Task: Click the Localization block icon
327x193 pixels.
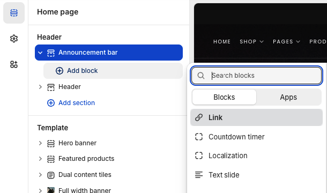Action: click(x=199, y=155)
